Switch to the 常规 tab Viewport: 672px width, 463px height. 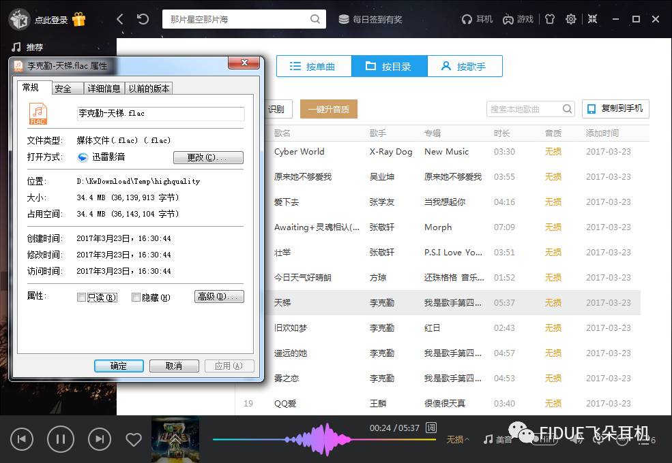(x=35, y=87)
